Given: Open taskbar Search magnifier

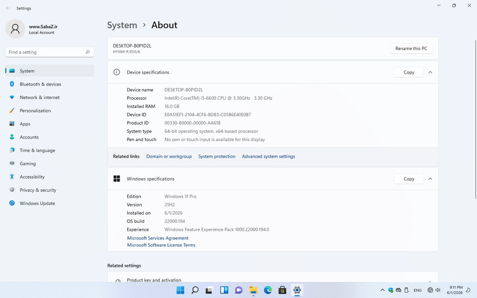Looking at the screenshot, I should pyautogui.click(x=195, y=290).
